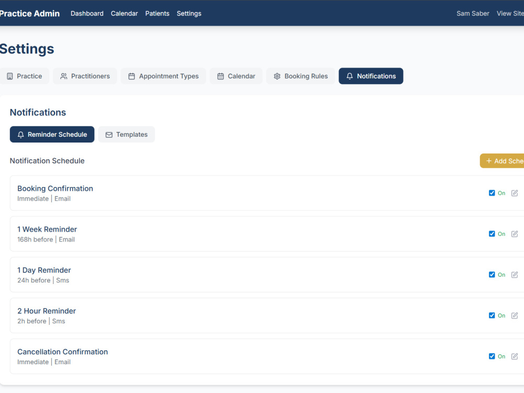The height and width of the screenshot is (393, 524).
Task: Edit the Booking Confirmation schedule
Action: click(x=515, y=193)
